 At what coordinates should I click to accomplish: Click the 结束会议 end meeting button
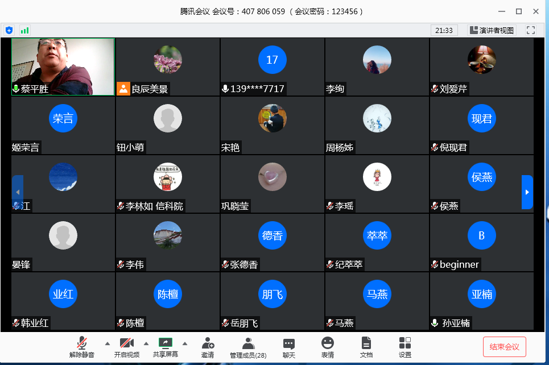coord(504,347)
